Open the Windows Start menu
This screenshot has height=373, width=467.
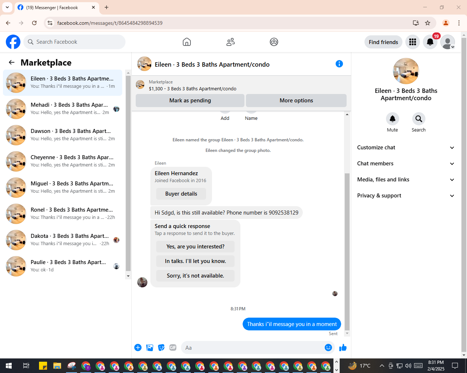coord(9,366)
